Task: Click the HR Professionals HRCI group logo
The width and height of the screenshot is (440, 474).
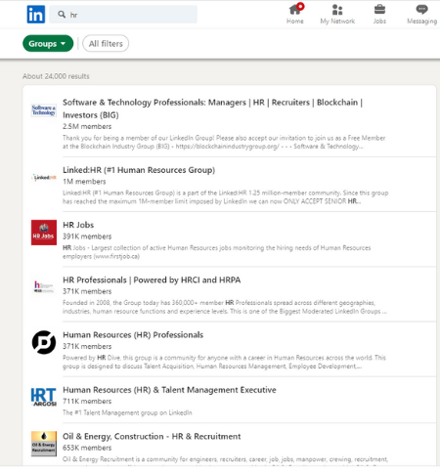Action: click(44, 287)
